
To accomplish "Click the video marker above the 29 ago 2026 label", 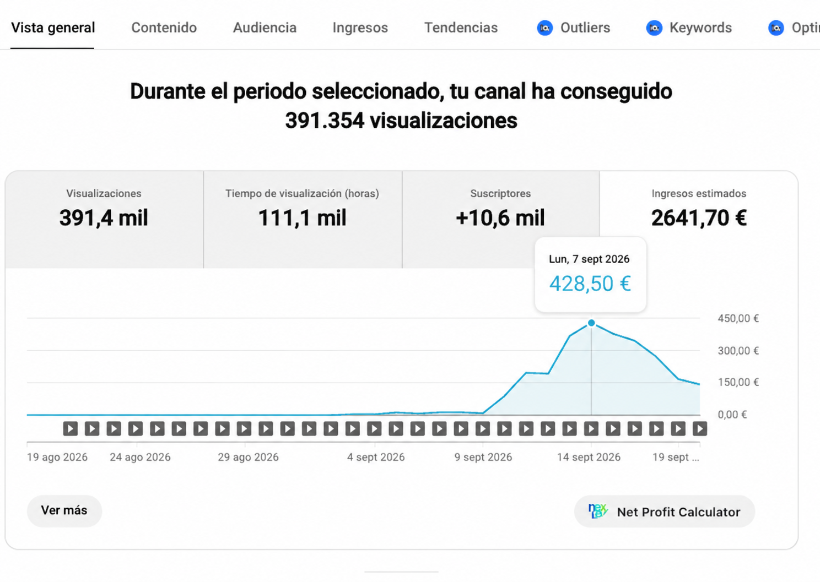I will 244,428.
